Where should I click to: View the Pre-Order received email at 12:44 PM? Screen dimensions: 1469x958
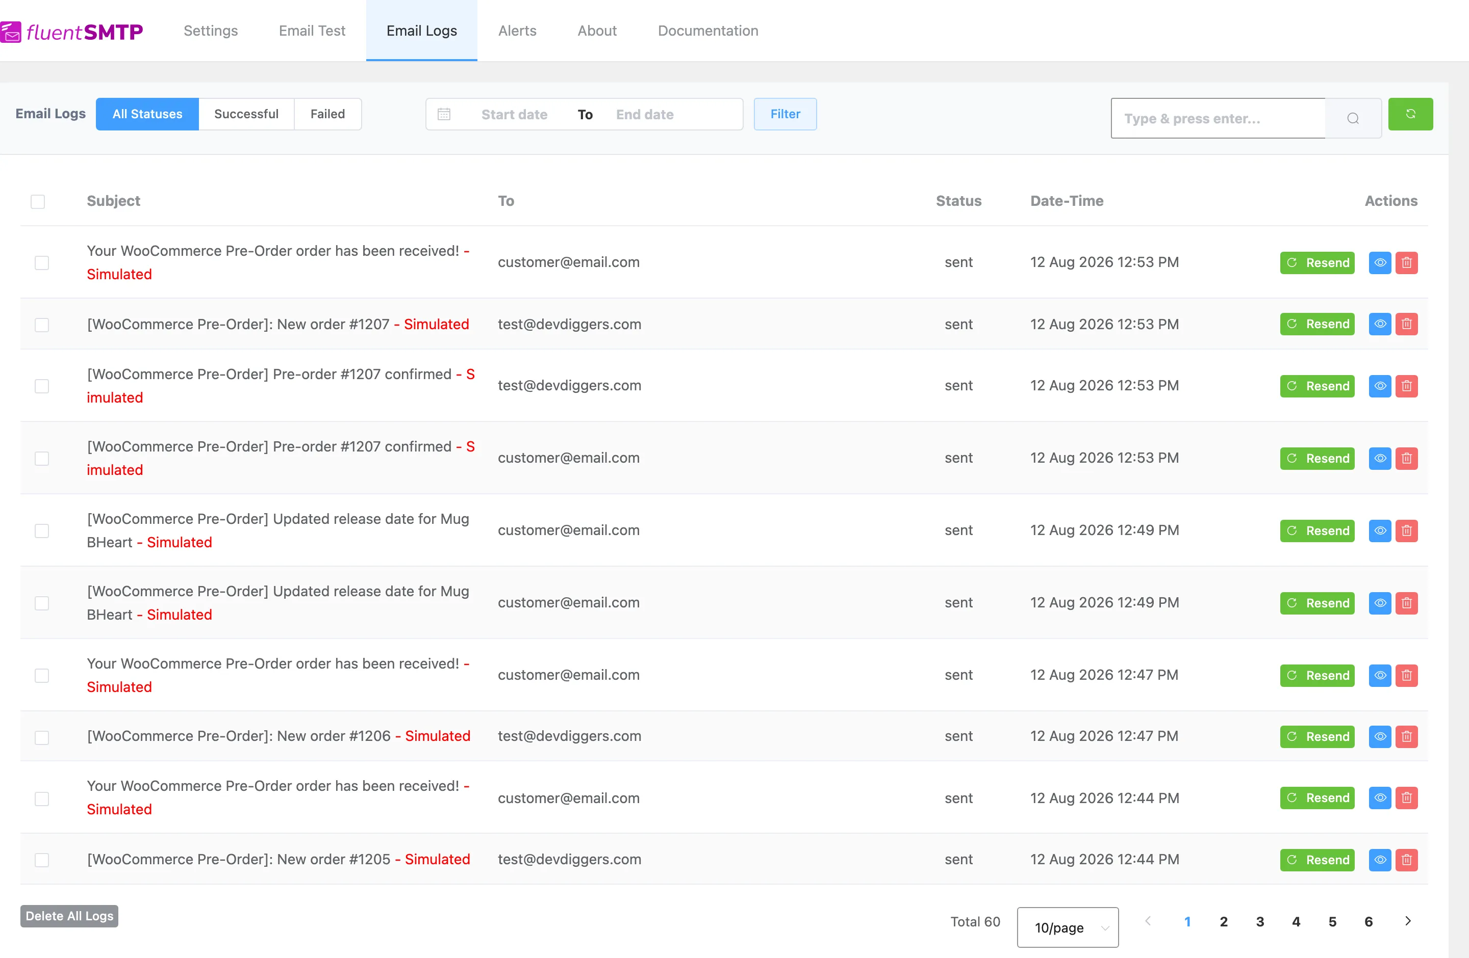tap(1380, 797)
